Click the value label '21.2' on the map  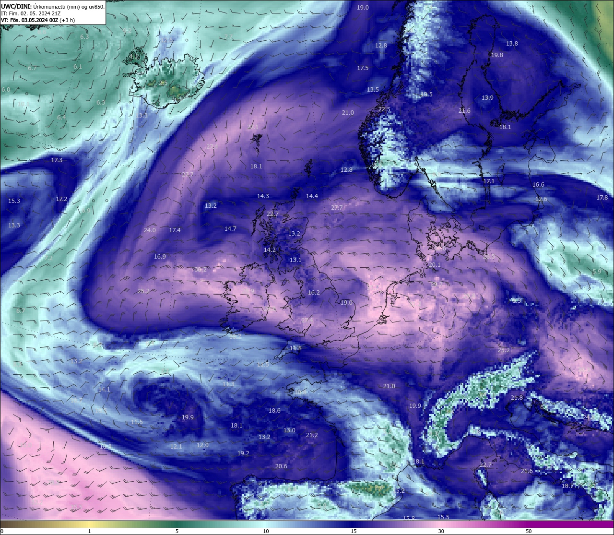(312, 435)
